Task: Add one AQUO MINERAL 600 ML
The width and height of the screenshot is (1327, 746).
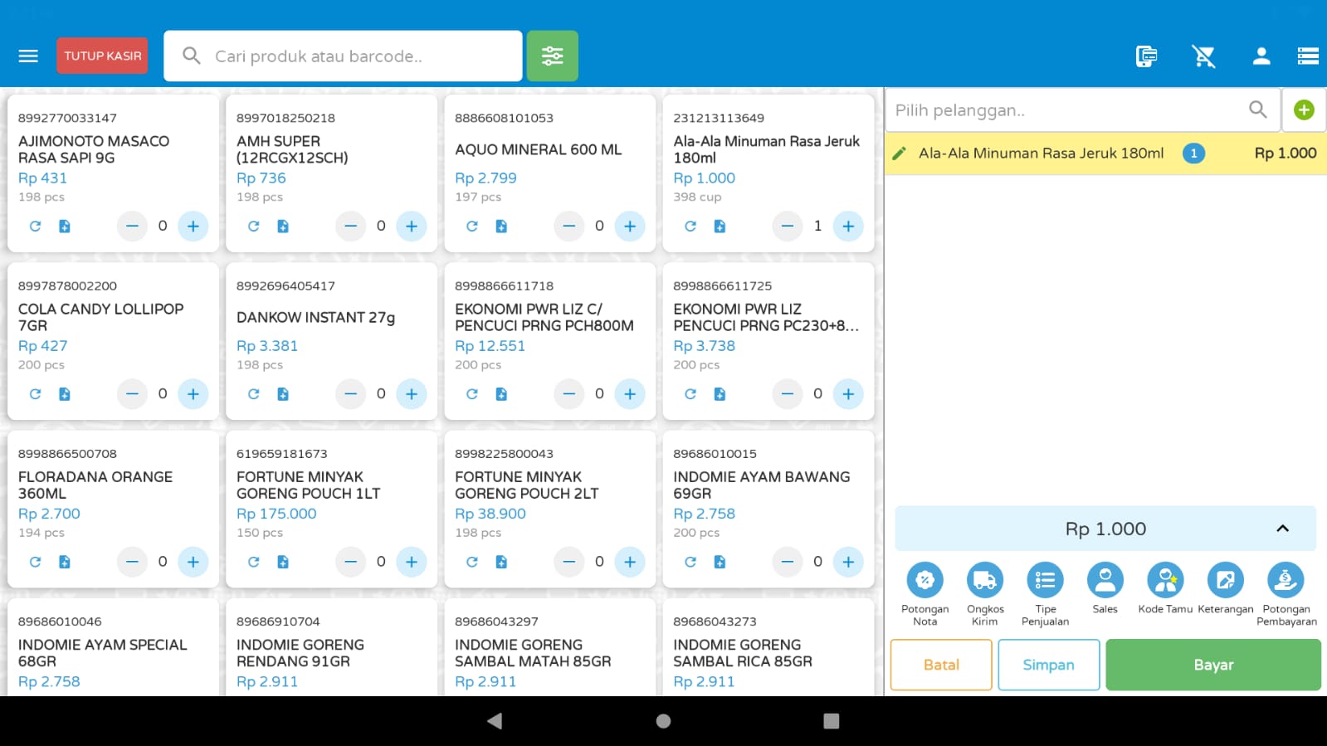Action: [630, 226]
